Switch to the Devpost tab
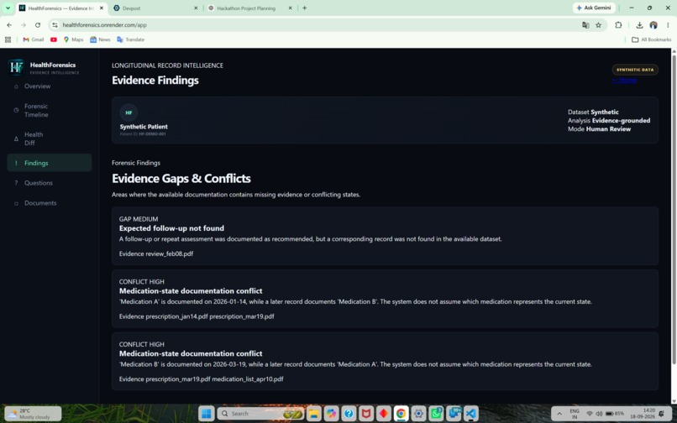Image resolution: width=677 pixels, height=423 pixels. [x=155, y=8]
